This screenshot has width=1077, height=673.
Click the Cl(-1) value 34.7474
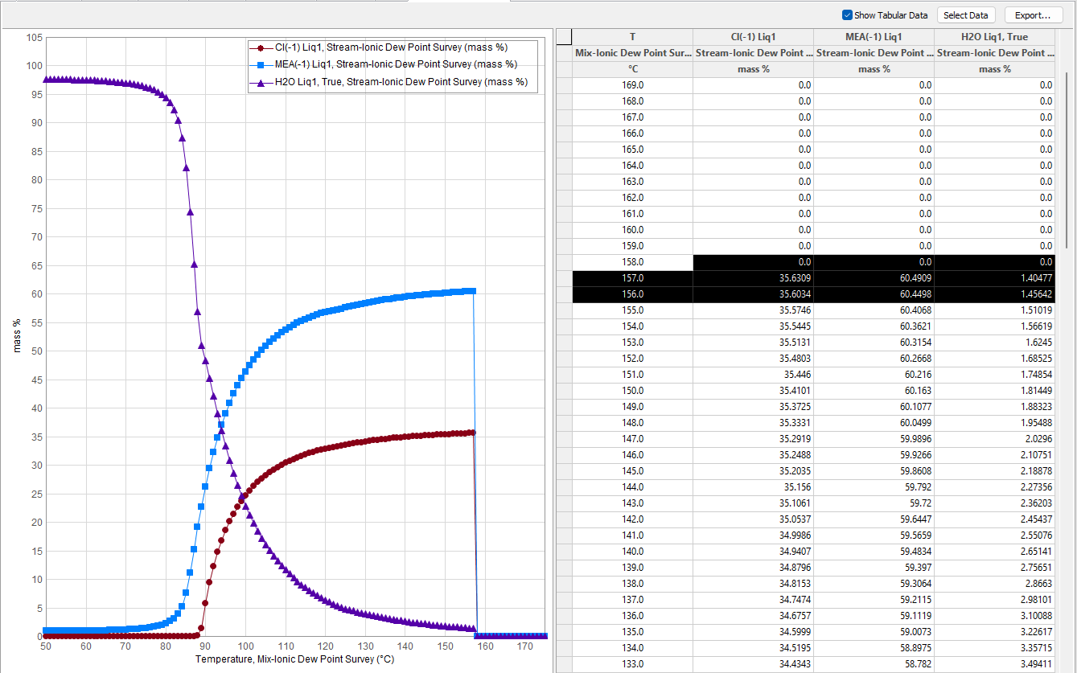click(753, 600)
